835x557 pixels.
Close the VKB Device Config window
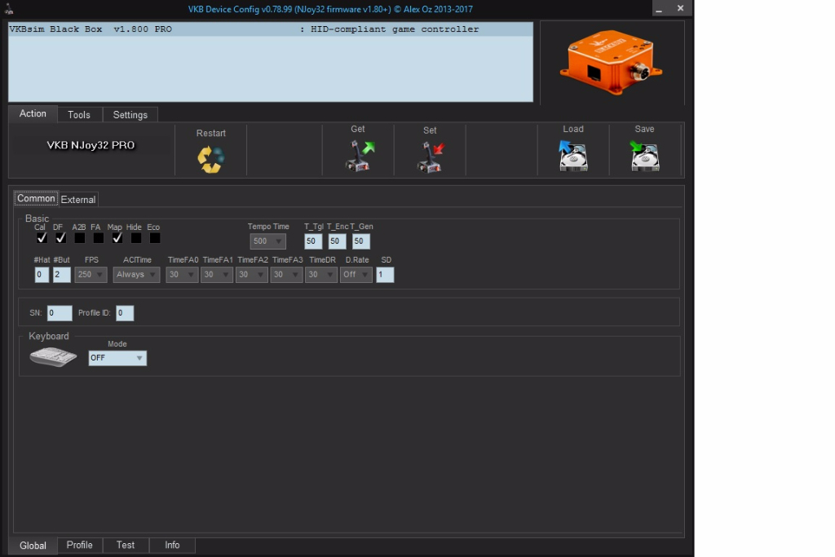pos(680,8)
